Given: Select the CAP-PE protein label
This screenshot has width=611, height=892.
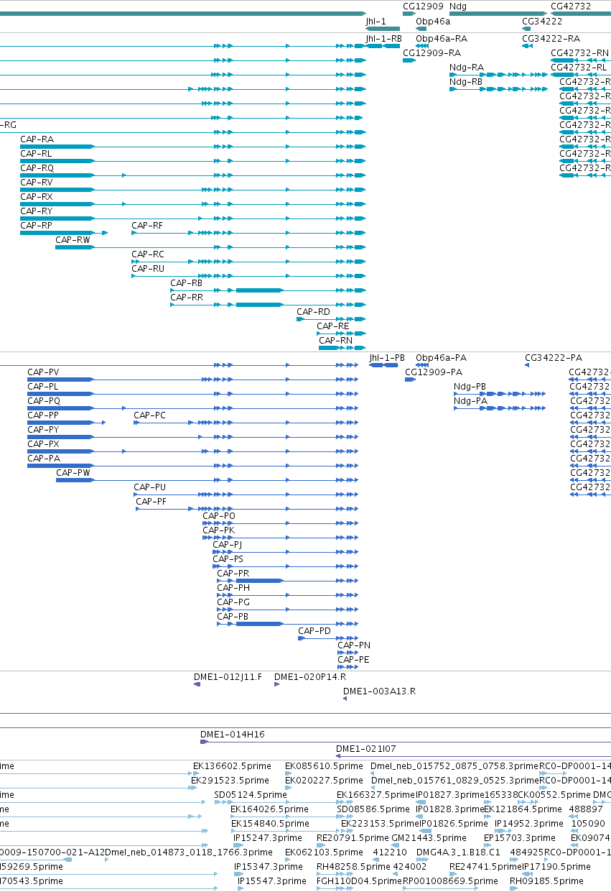Looking at the screenshot, I should (354, 660).
